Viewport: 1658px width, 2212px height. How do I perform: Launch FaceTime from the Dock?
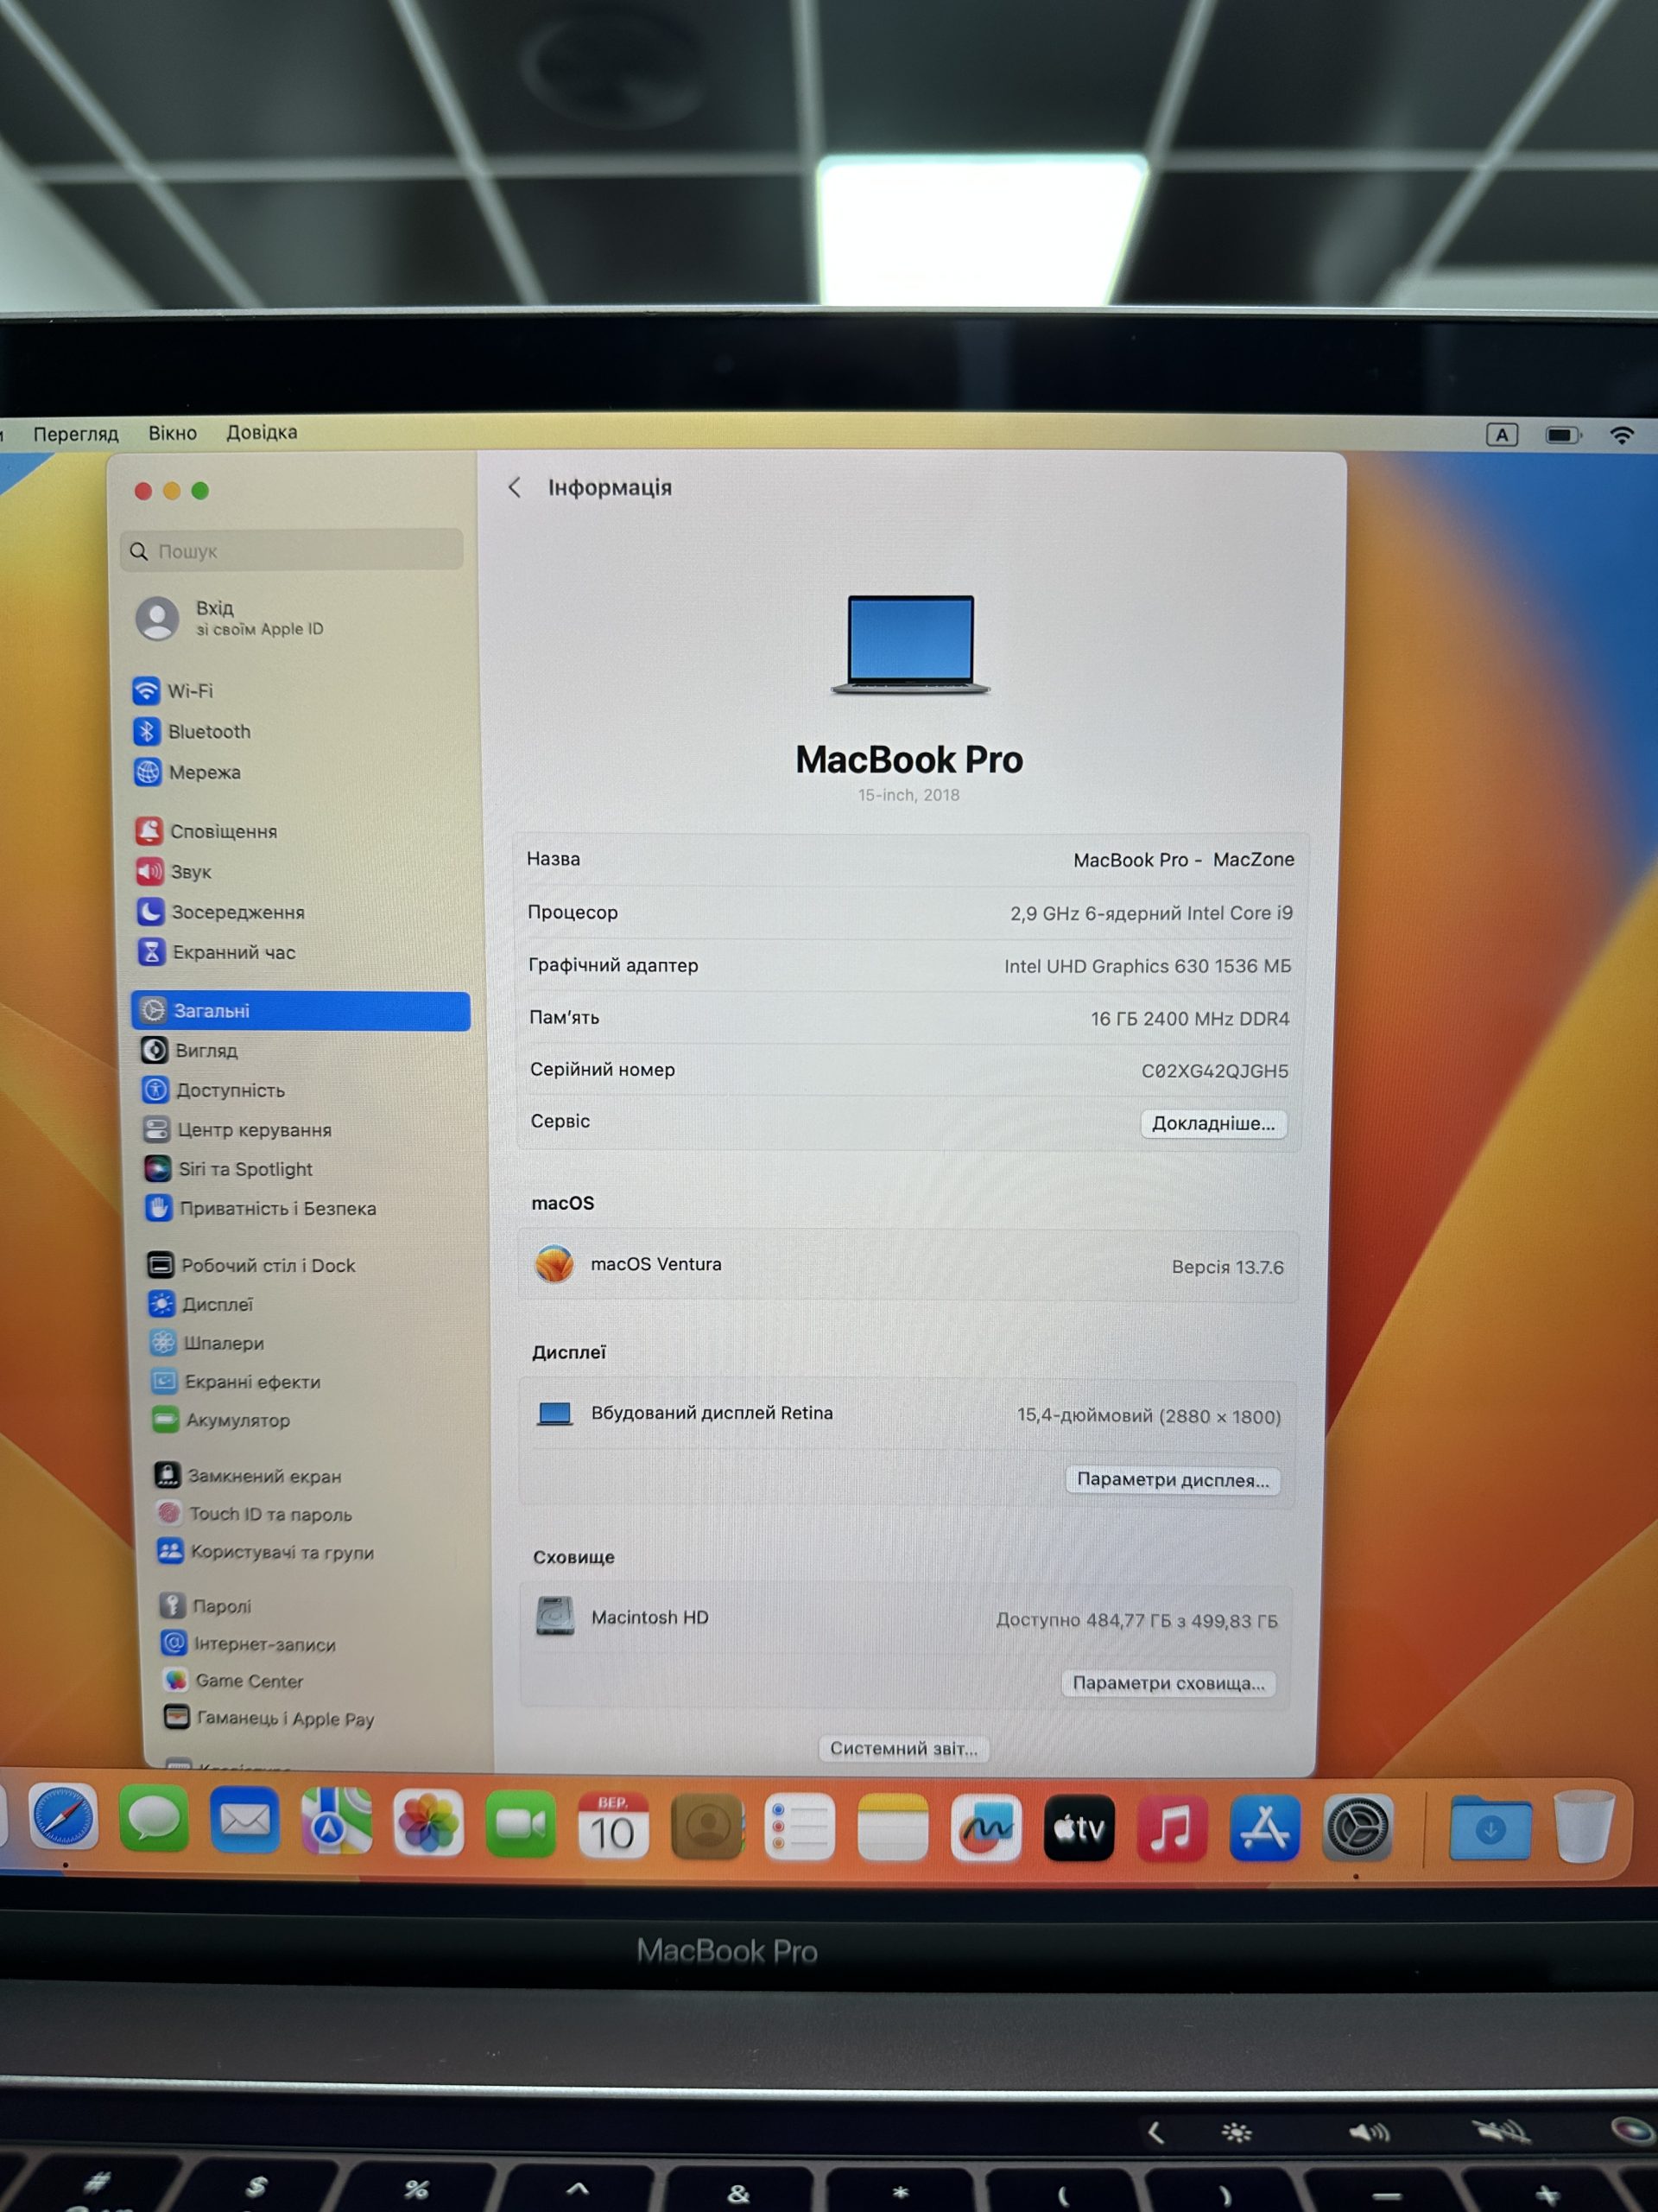pos(521,1824)
